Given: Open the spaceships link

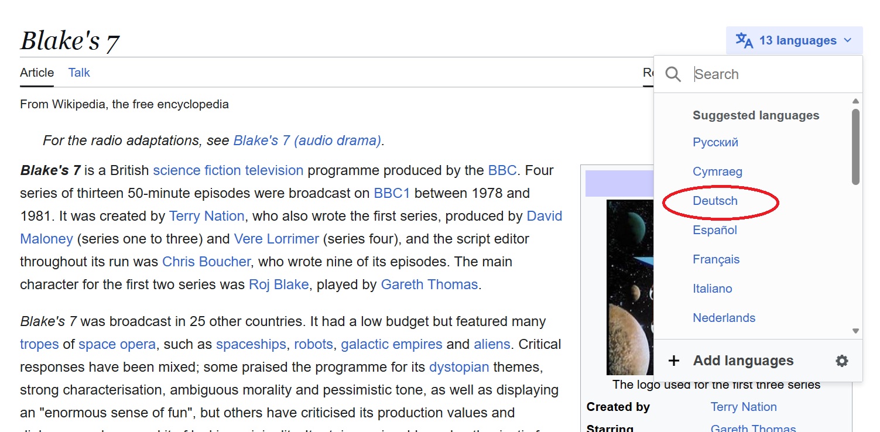Looking at the screenshot, I should pos(251,344).
